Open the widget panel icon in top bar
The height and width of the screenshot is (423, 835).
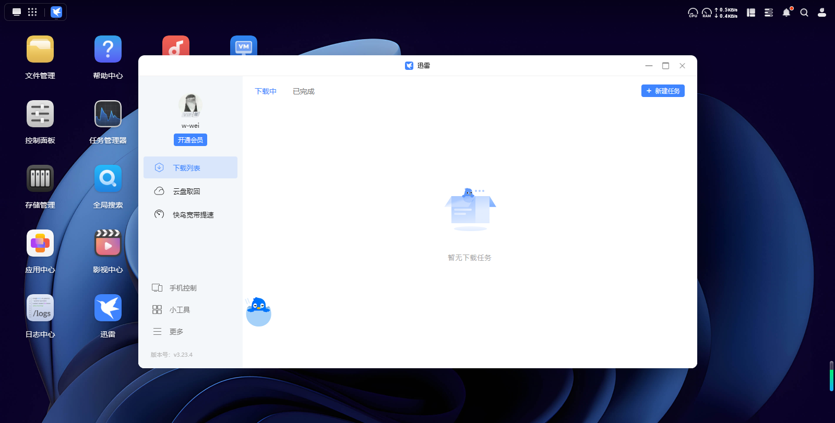(x=751, y=13)
